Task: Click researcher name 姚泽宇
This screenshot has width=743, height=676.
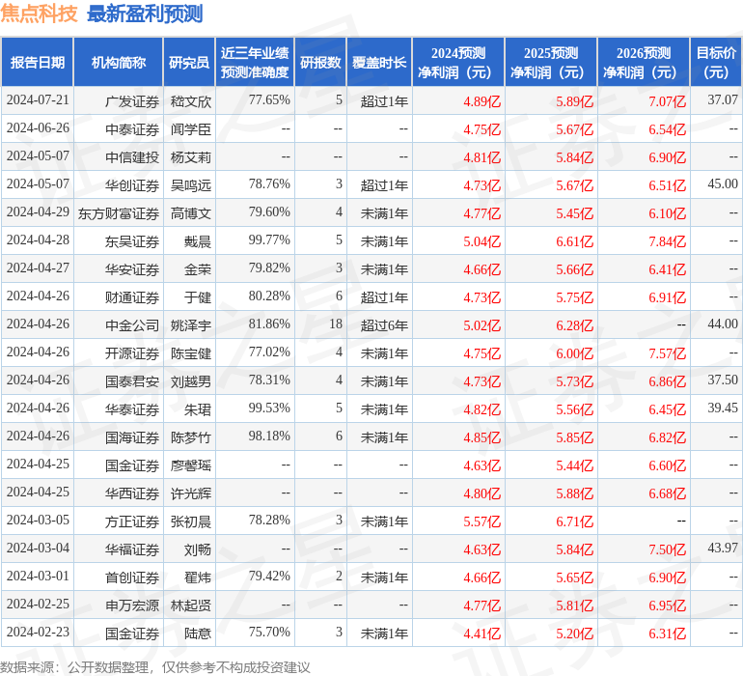Action: coord(190,325)
